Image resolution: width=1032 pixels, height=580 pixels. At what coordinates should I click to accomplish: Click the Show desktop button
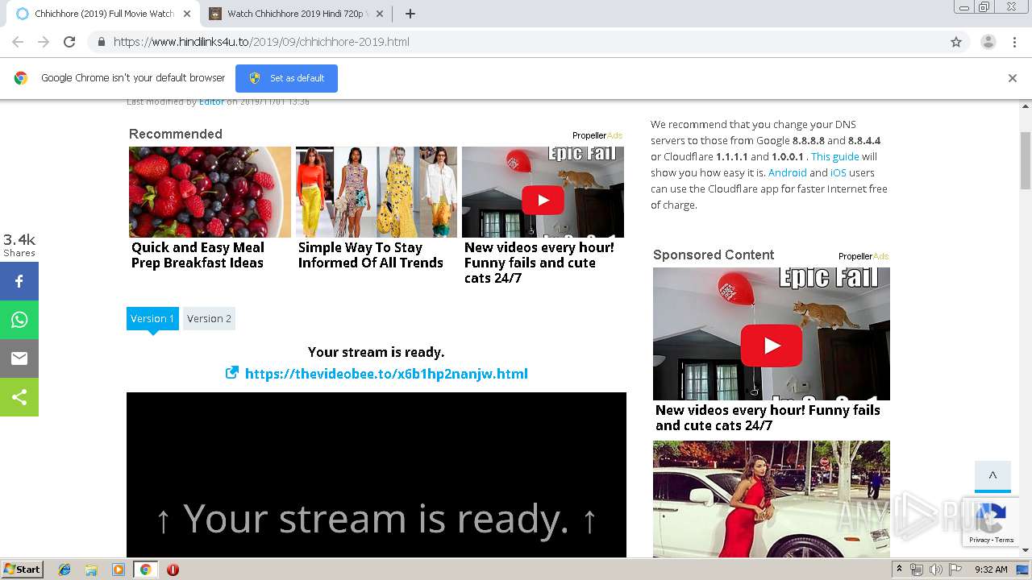(1023, 570)
